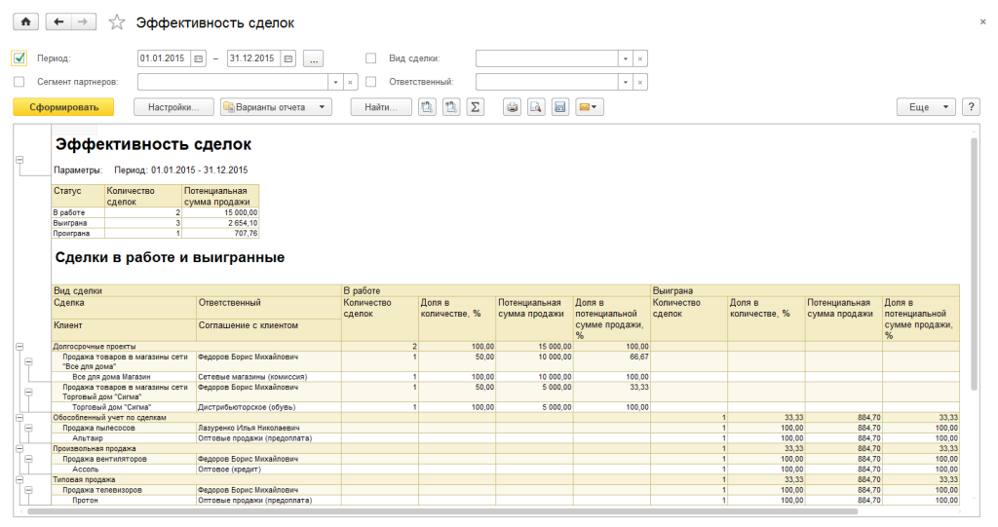Add report to favorites with star icon
This screenshot has width=998, height=527.
(117, 21)
